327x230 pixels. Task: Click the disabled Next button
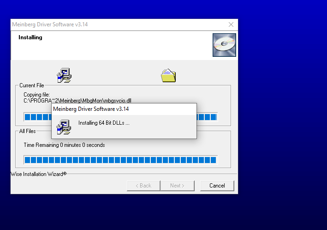pos(177,186)
